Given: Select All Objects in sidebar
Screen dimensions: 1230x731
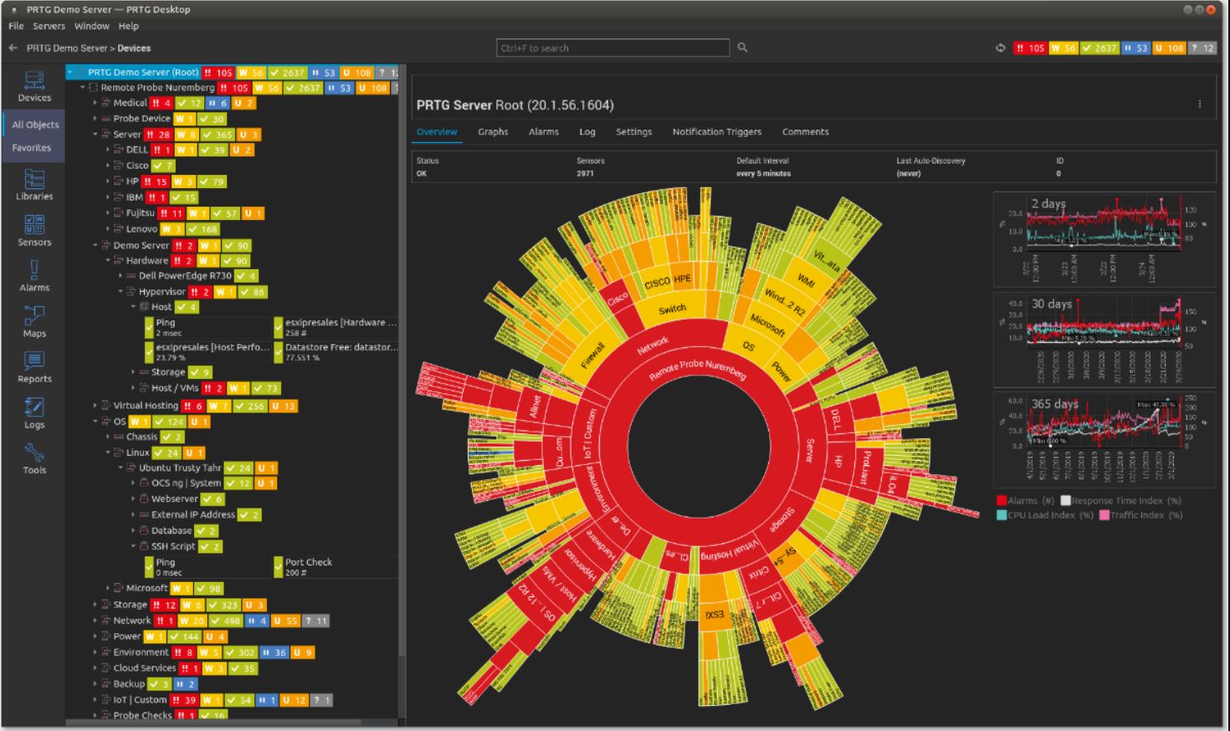Looking at the screenshot, I should [x=35, y=125].
